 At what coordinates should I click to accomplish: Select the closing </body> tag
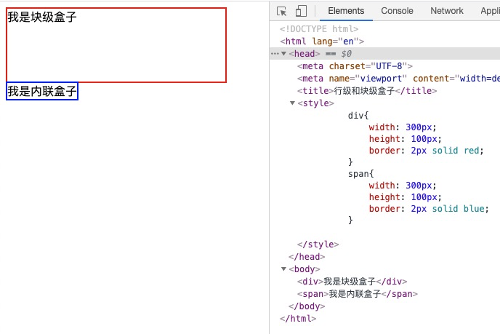click(x=307, y=306)
